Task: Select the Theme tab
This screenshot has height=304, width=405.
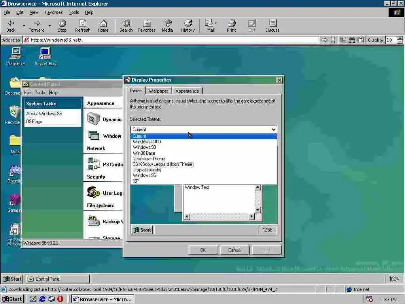Action: (x=135, y=91)
